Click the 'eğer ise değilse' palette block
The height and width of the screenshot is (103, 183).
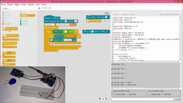click(9, 62)
